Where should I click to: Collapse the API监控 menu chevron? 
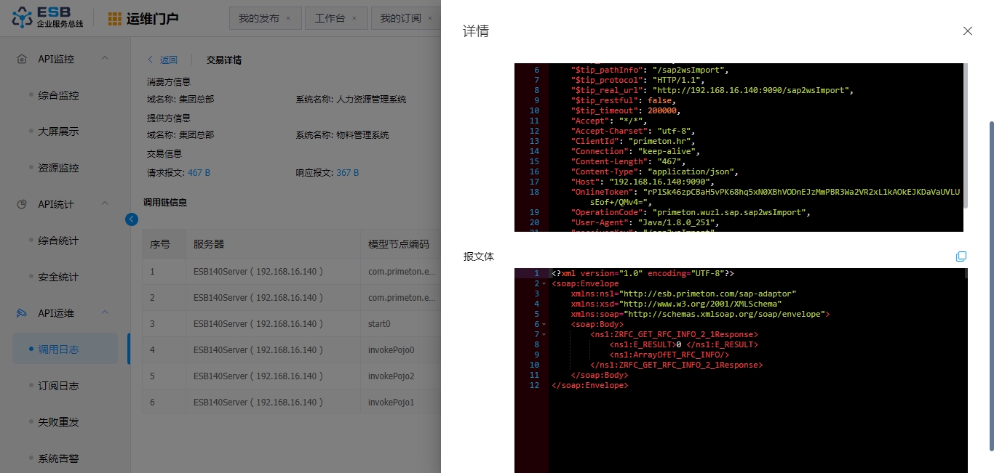tap(105, 58)
